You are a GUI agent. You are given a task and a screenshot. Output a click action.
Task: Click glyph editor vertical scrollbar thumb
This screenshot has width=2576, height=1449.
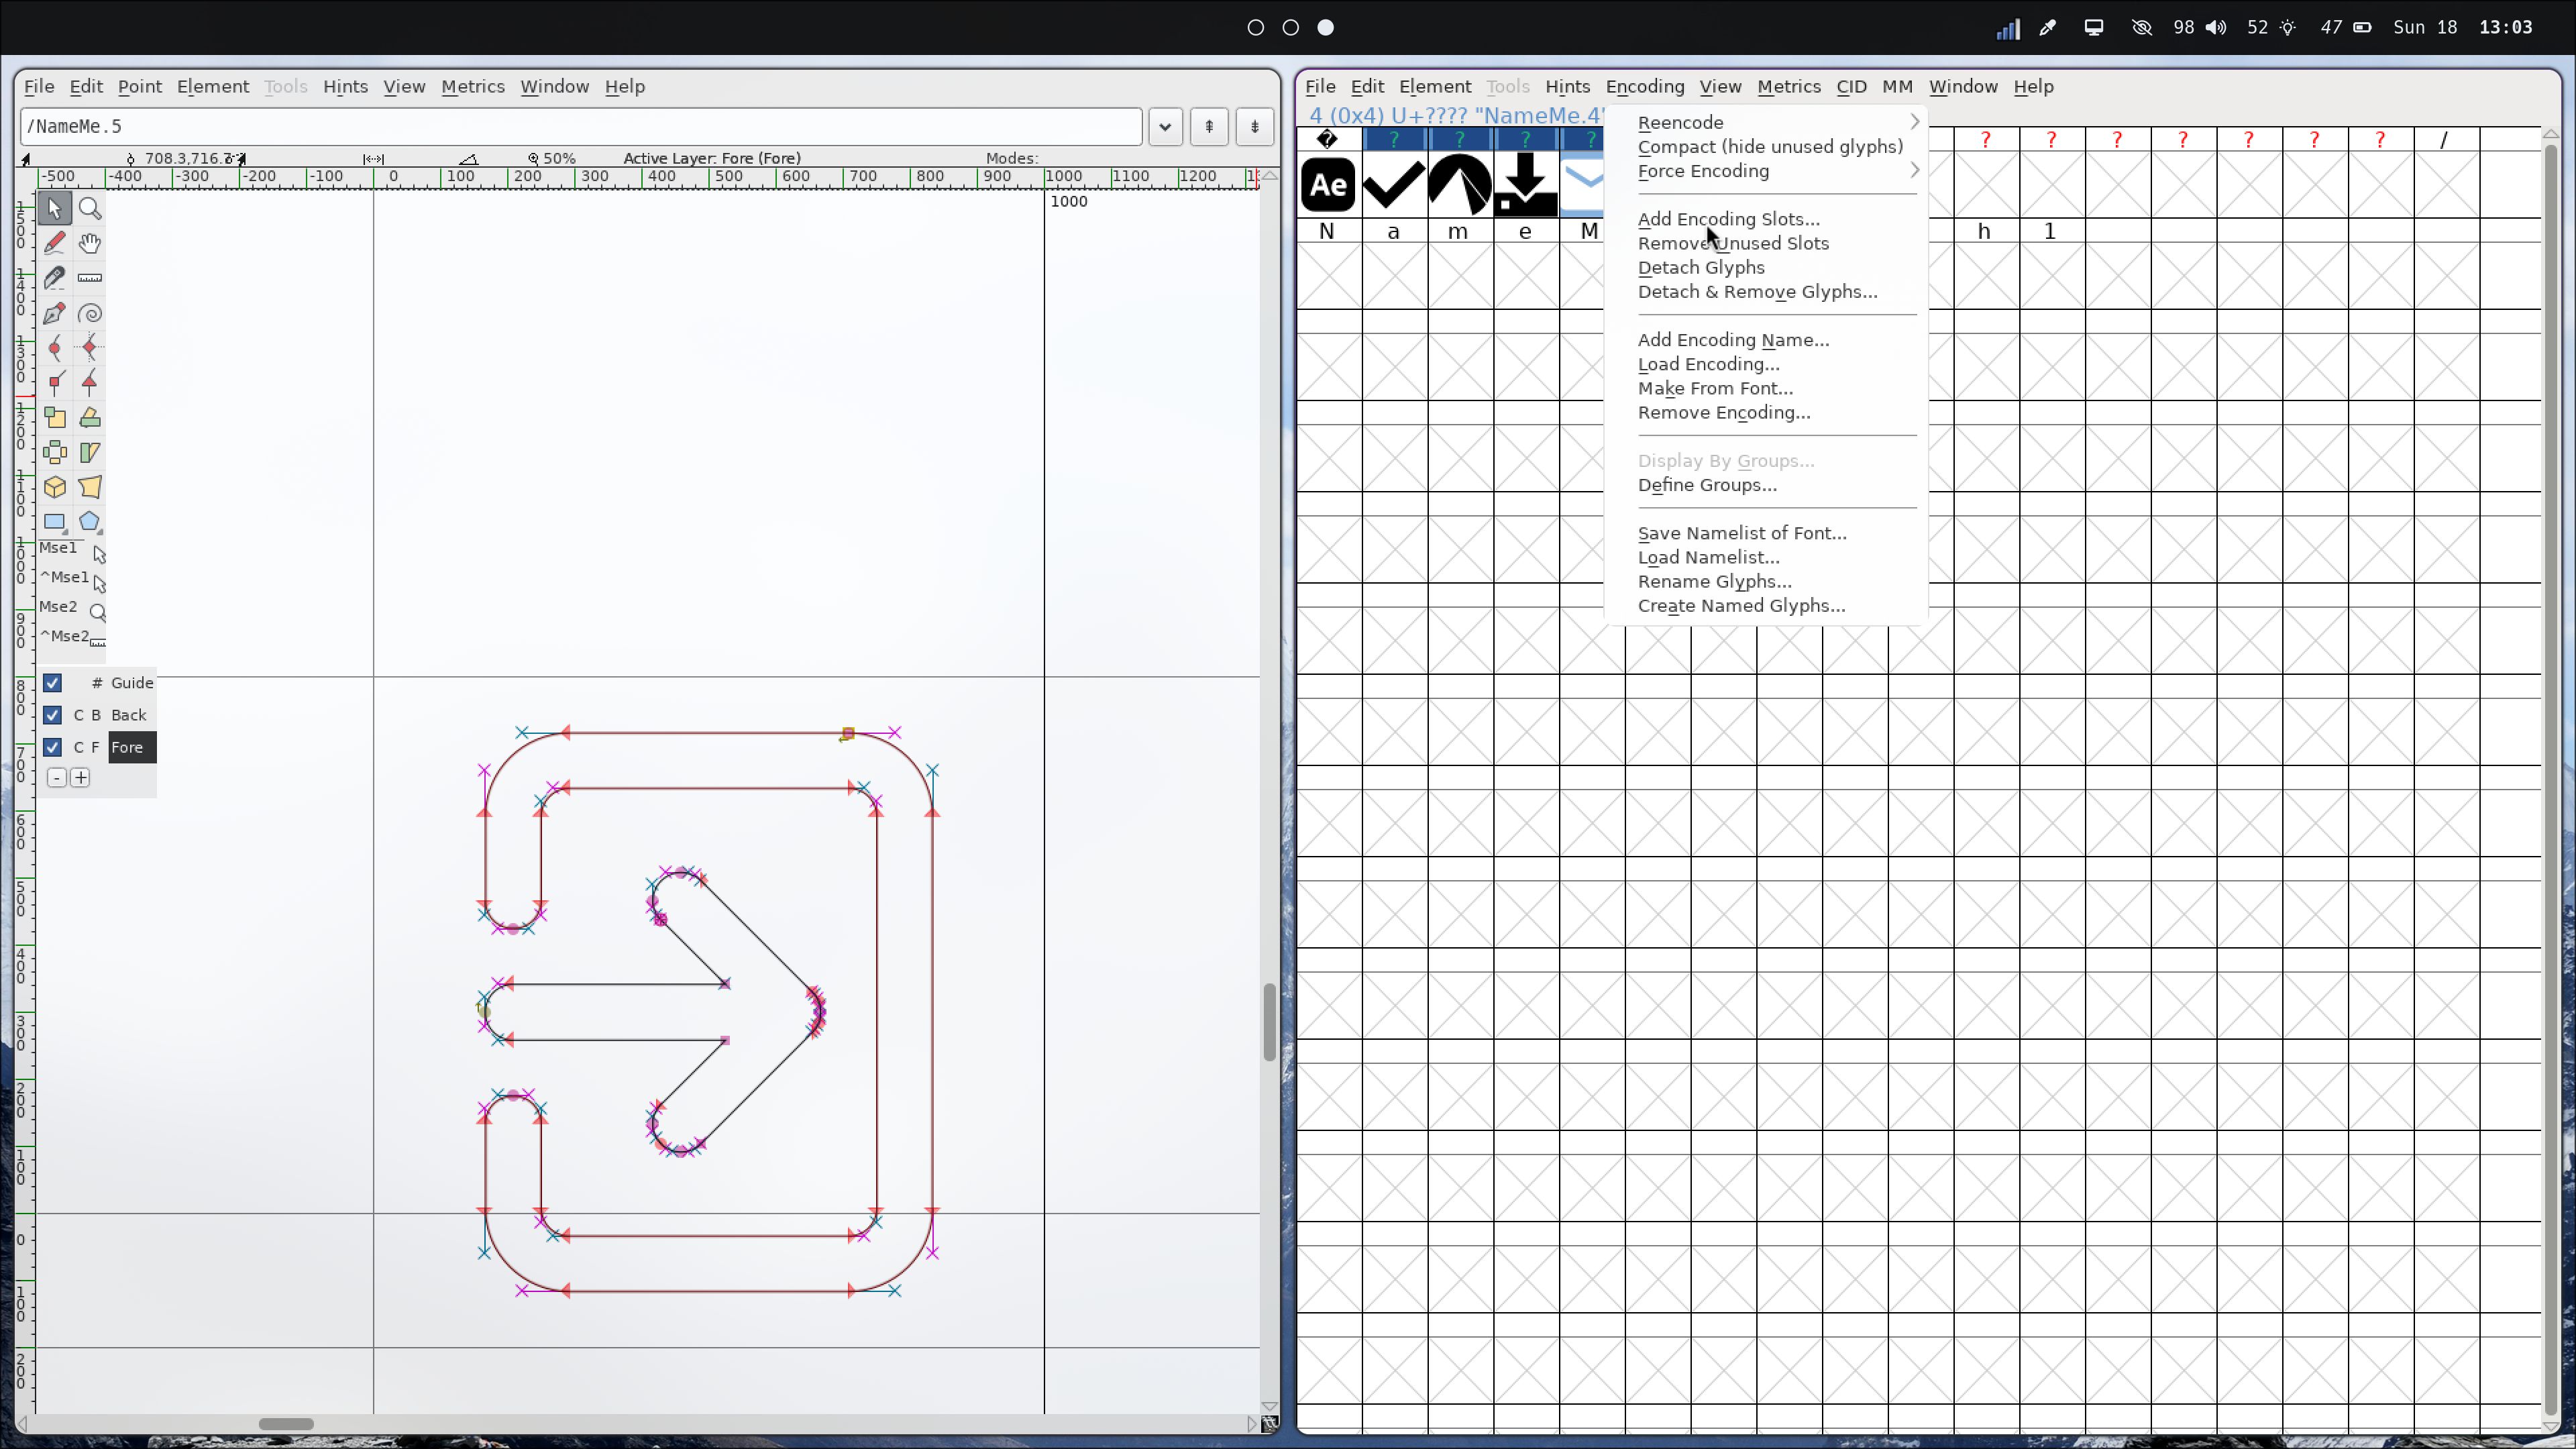(1269, 1022)
